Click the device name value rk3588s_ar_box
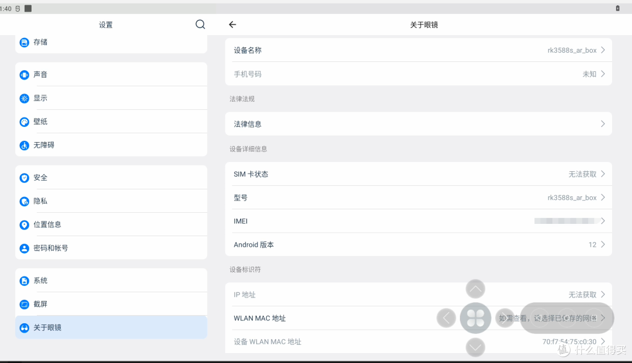This screenshot has height=363, width=632. (572, 50)
